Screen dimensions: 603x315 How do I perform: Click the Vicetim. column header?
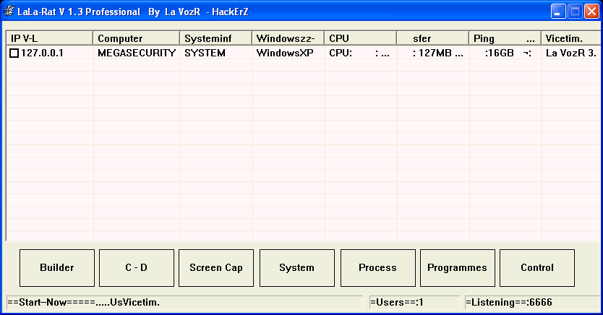570,38
